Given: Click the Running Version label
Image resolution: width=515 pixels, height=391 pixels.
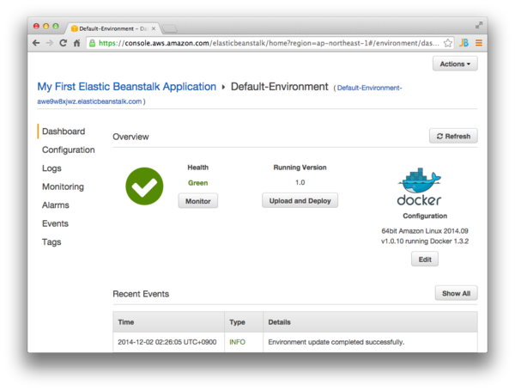Looking at the screenshot, I should (300, 168).
